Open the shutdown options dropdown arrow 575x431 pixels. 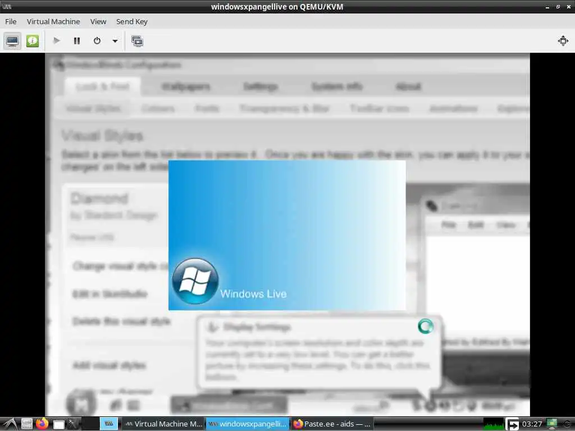click(x=115, y=40)
